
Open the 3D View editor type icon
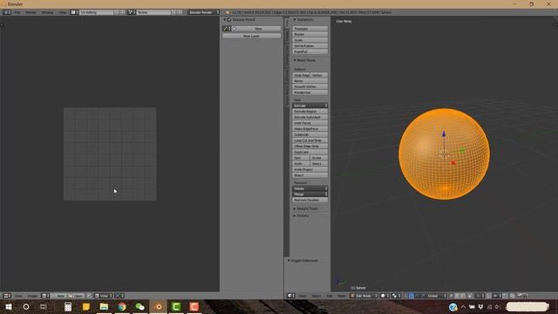coord(290,296)
